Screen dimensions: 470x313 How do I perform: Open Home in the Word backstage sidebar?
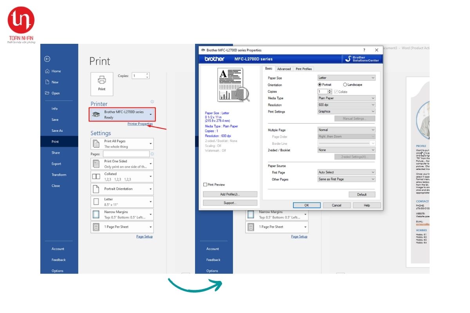53,71
